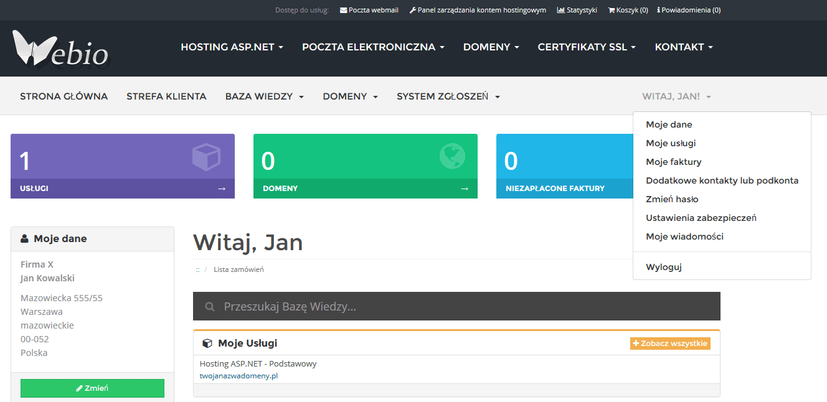Click the bar chart icon beside Statystyki
This screenshot has width=827, height=402.
pyautogui.click(x=560, y=10)
